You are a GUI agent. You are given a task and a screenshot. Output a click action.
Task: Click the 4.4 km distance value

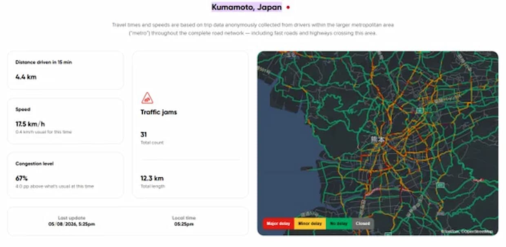26,77
